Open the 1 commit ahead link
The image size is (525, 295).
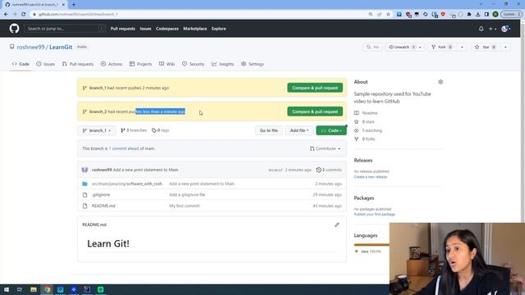tap(124, 148)
